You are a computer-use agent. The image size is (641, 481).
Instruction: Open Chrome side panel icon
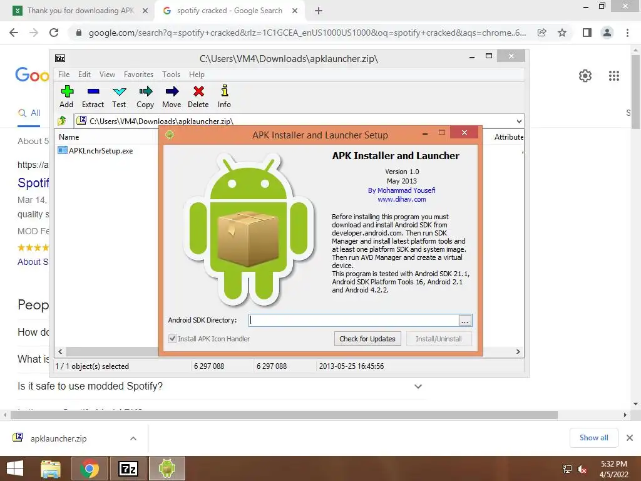coord(587,33)
